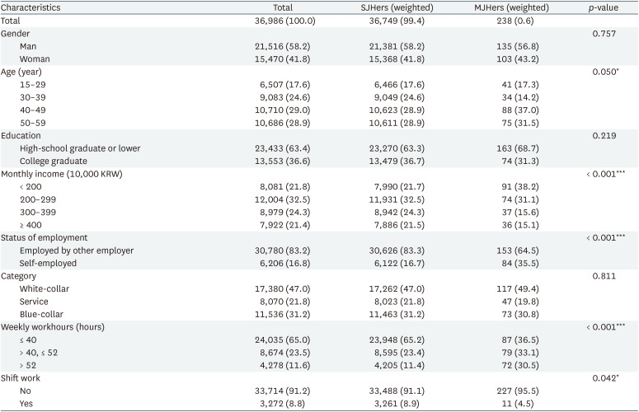Select the Shift work section label
Viewport: 639px width, 412px height.
point(25,378)
